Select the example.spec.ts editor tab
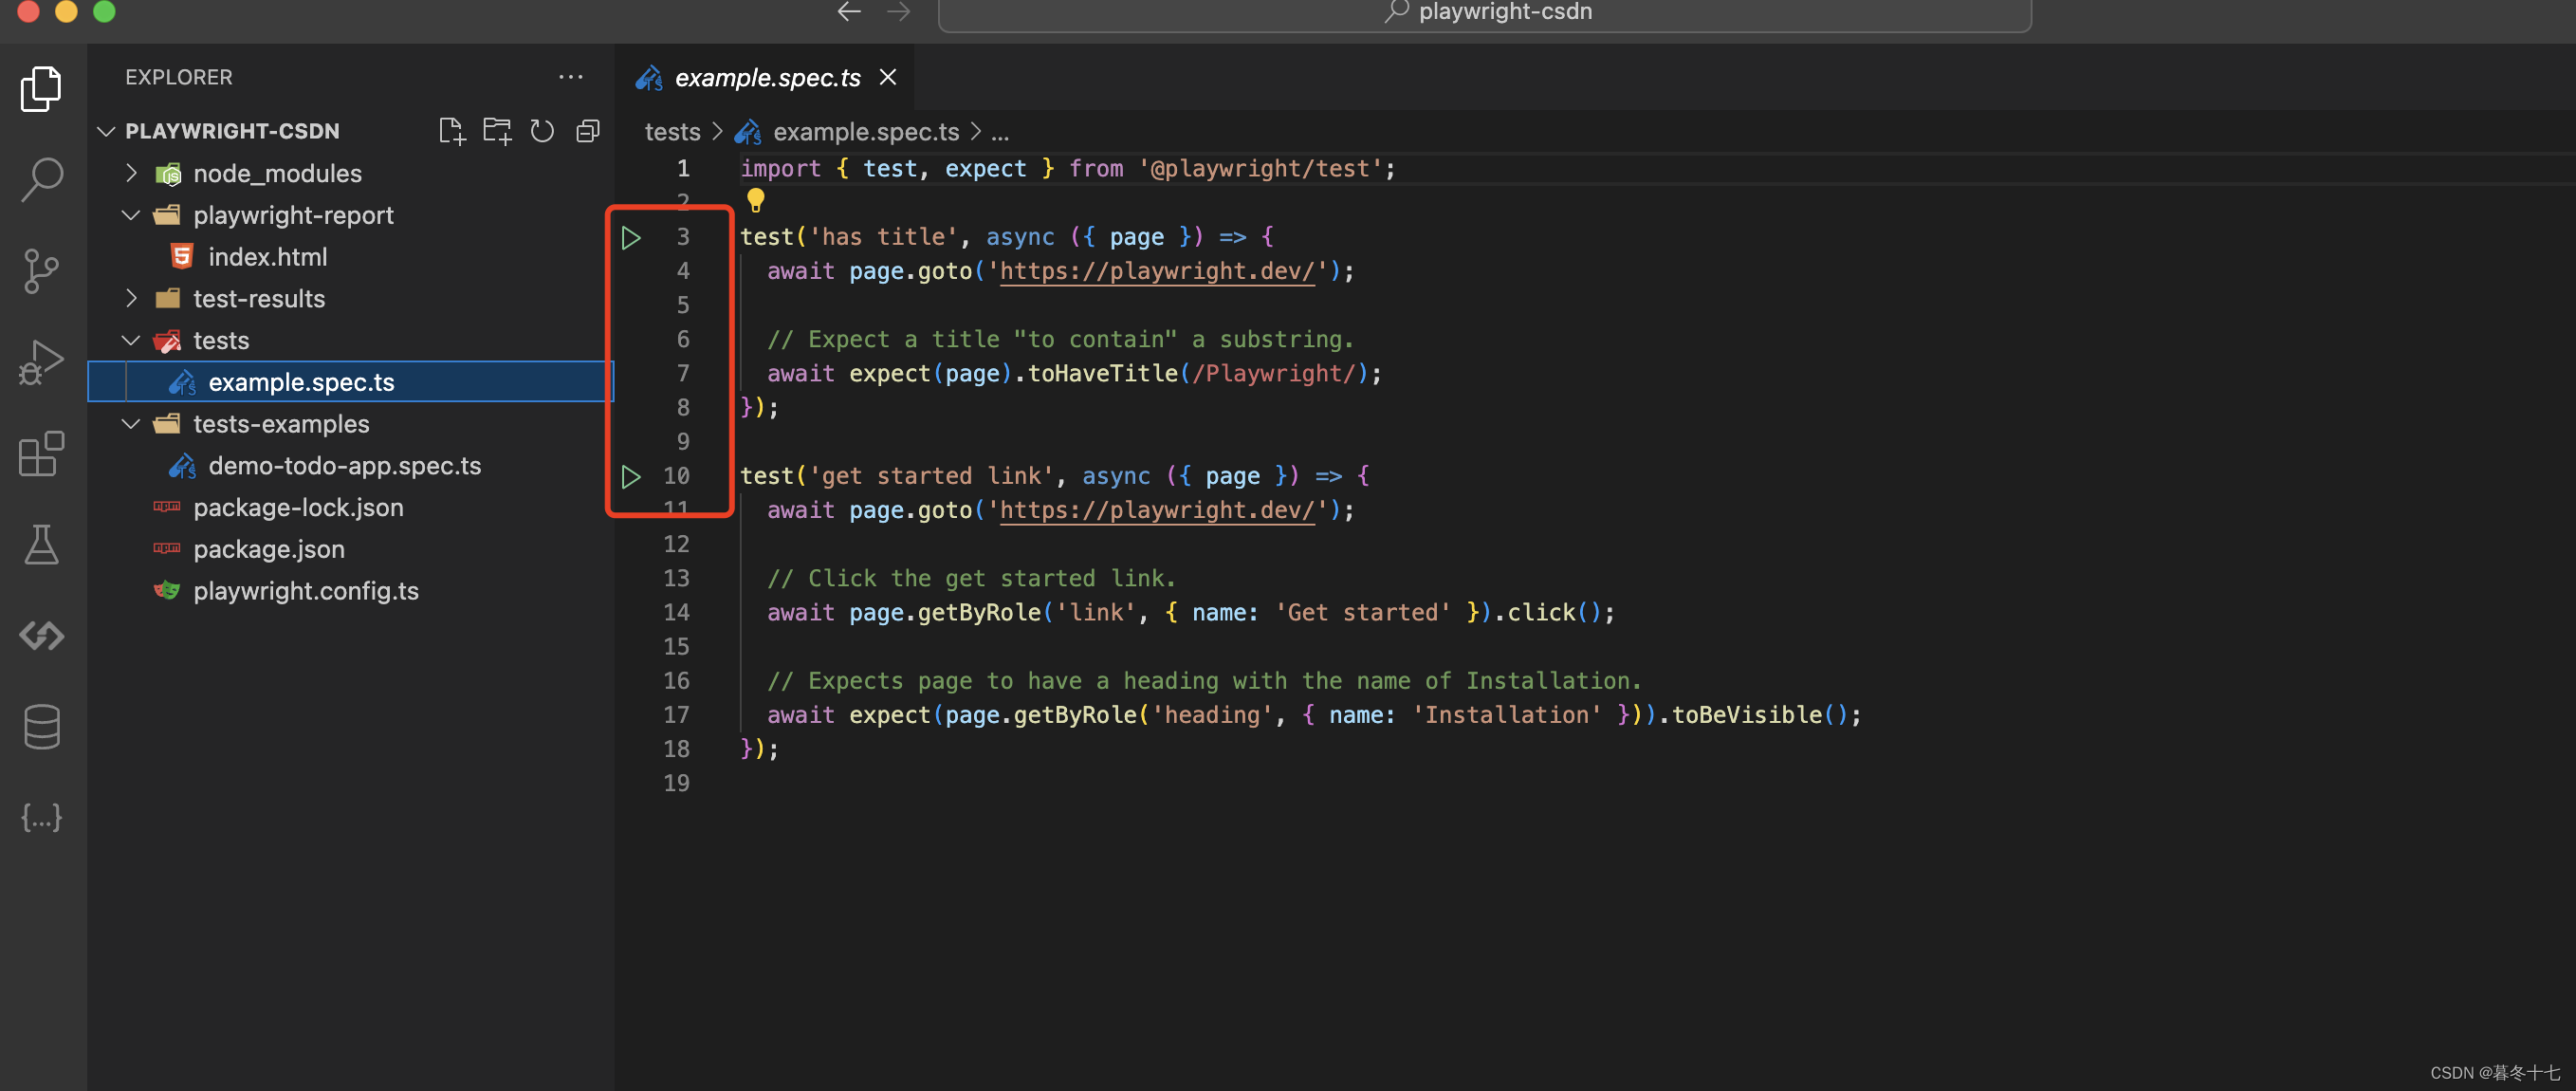Viewport: 2576px width, 1091px height. coord(767,77)
